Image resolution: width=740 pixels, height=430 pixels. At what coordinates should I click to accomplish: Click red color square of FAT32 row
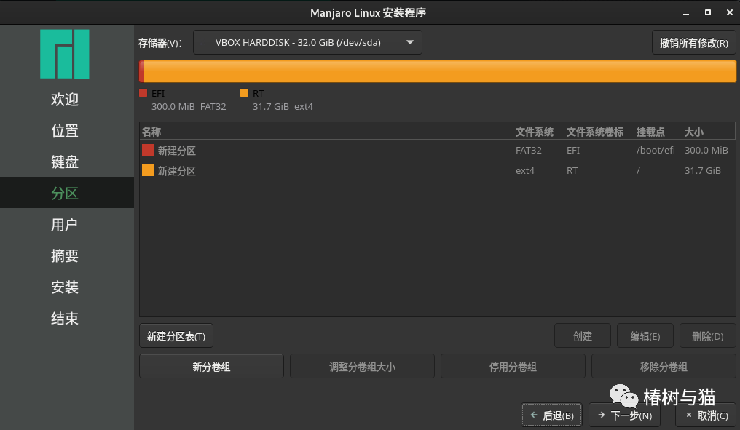coord(148,150)
